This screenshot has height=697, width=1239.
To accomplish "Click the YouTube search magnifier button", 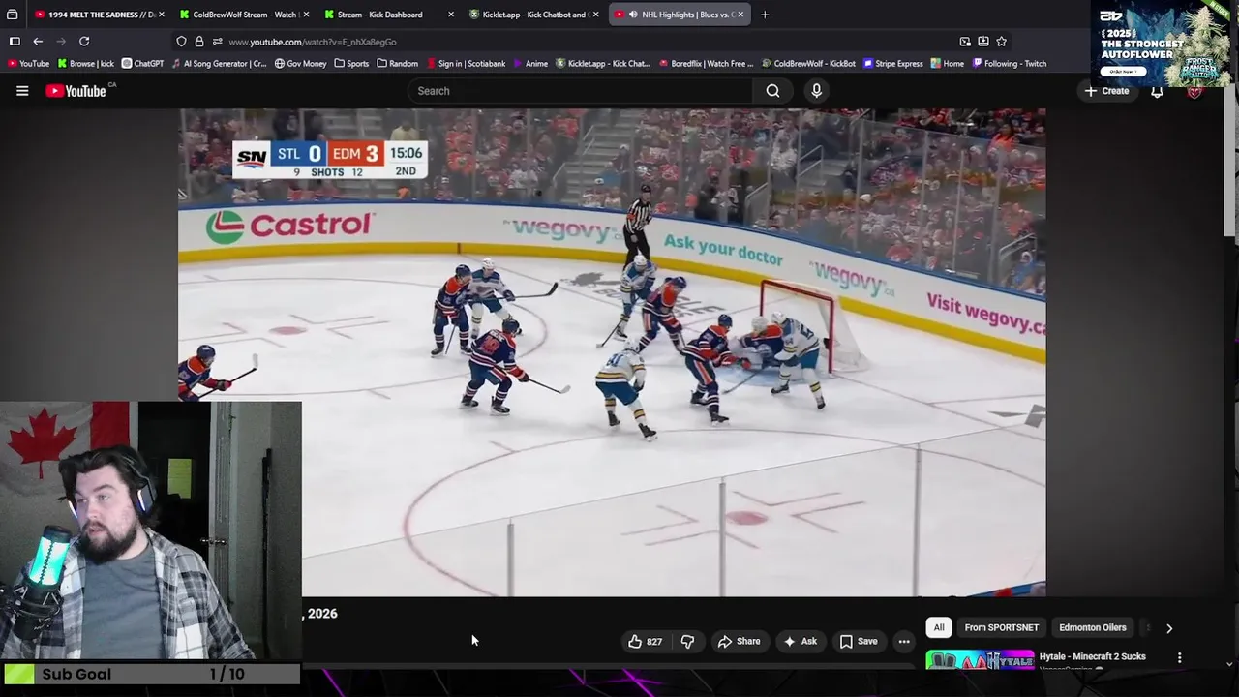I will 772,91.
